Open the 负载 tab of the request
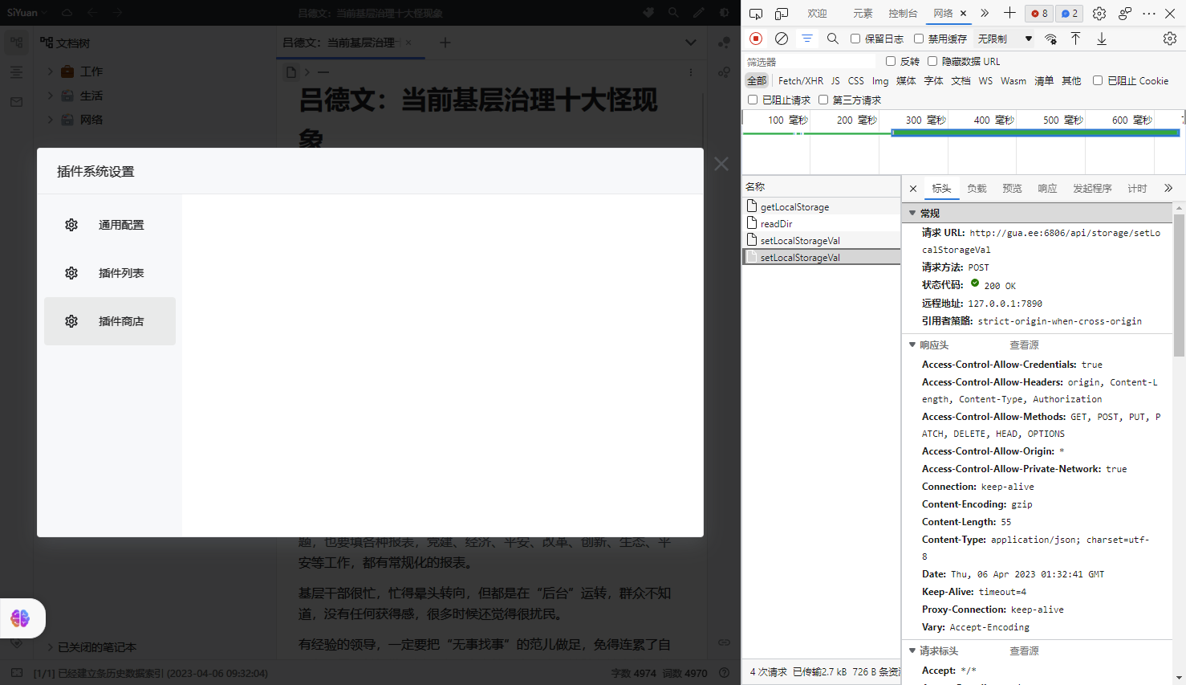The image size is (1186, 685). pyautogui.click(x=977, y=188)
